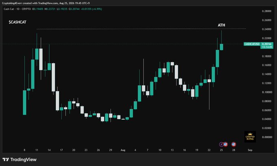277x166 pixels.
Task: Click the Cryptoking4Everr created with TradingView.com header
Action: pyautogui.click(x=46, y=3)
